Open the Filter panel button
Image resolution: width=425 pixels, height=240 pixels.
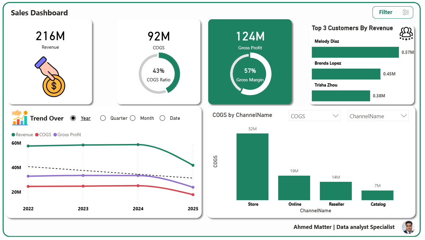tap(393, 12)
